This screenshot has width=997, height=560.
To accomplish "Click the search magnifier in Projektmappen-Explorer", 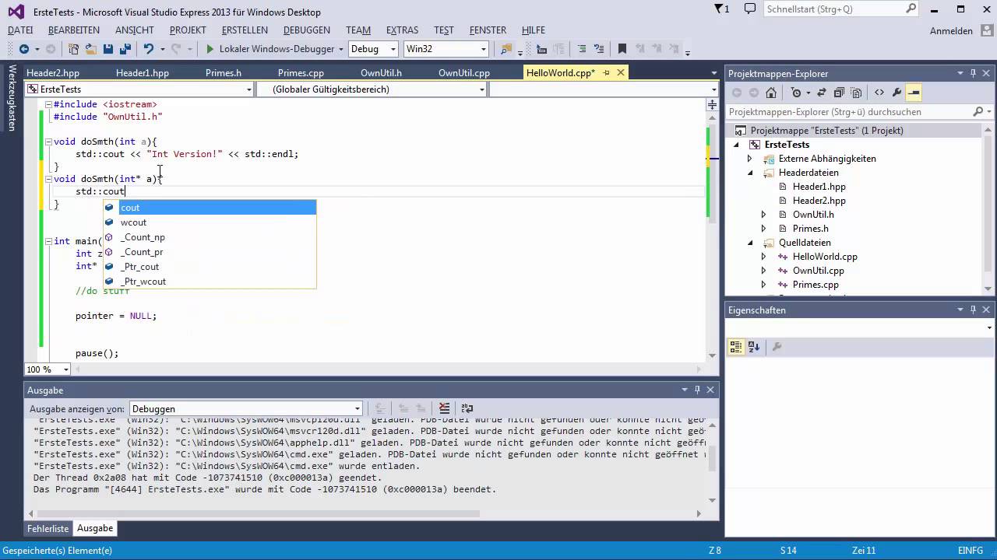I will coord(978,112).
